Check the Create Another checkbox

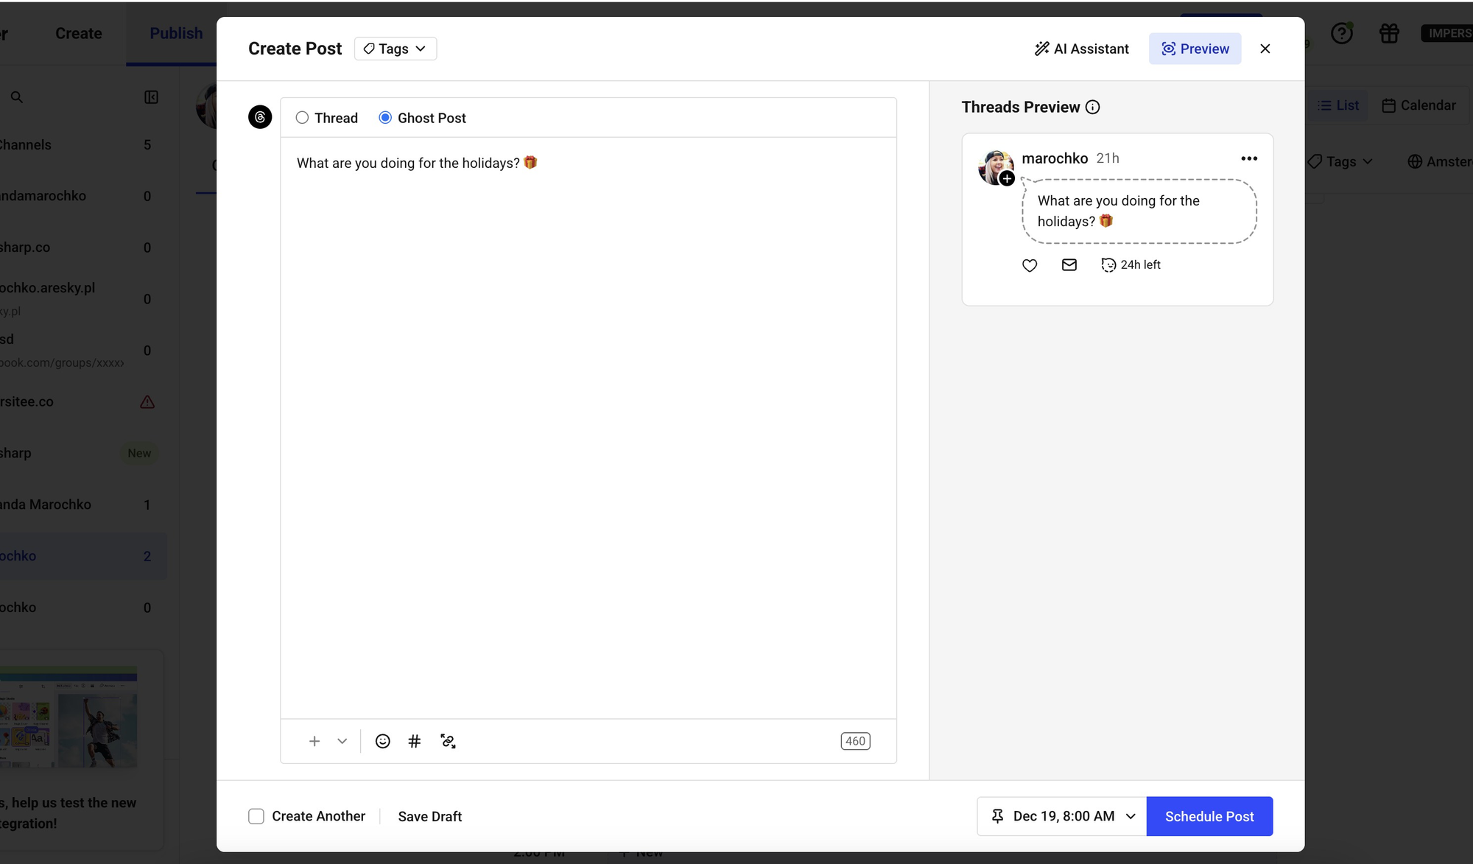tap(256, 816)
